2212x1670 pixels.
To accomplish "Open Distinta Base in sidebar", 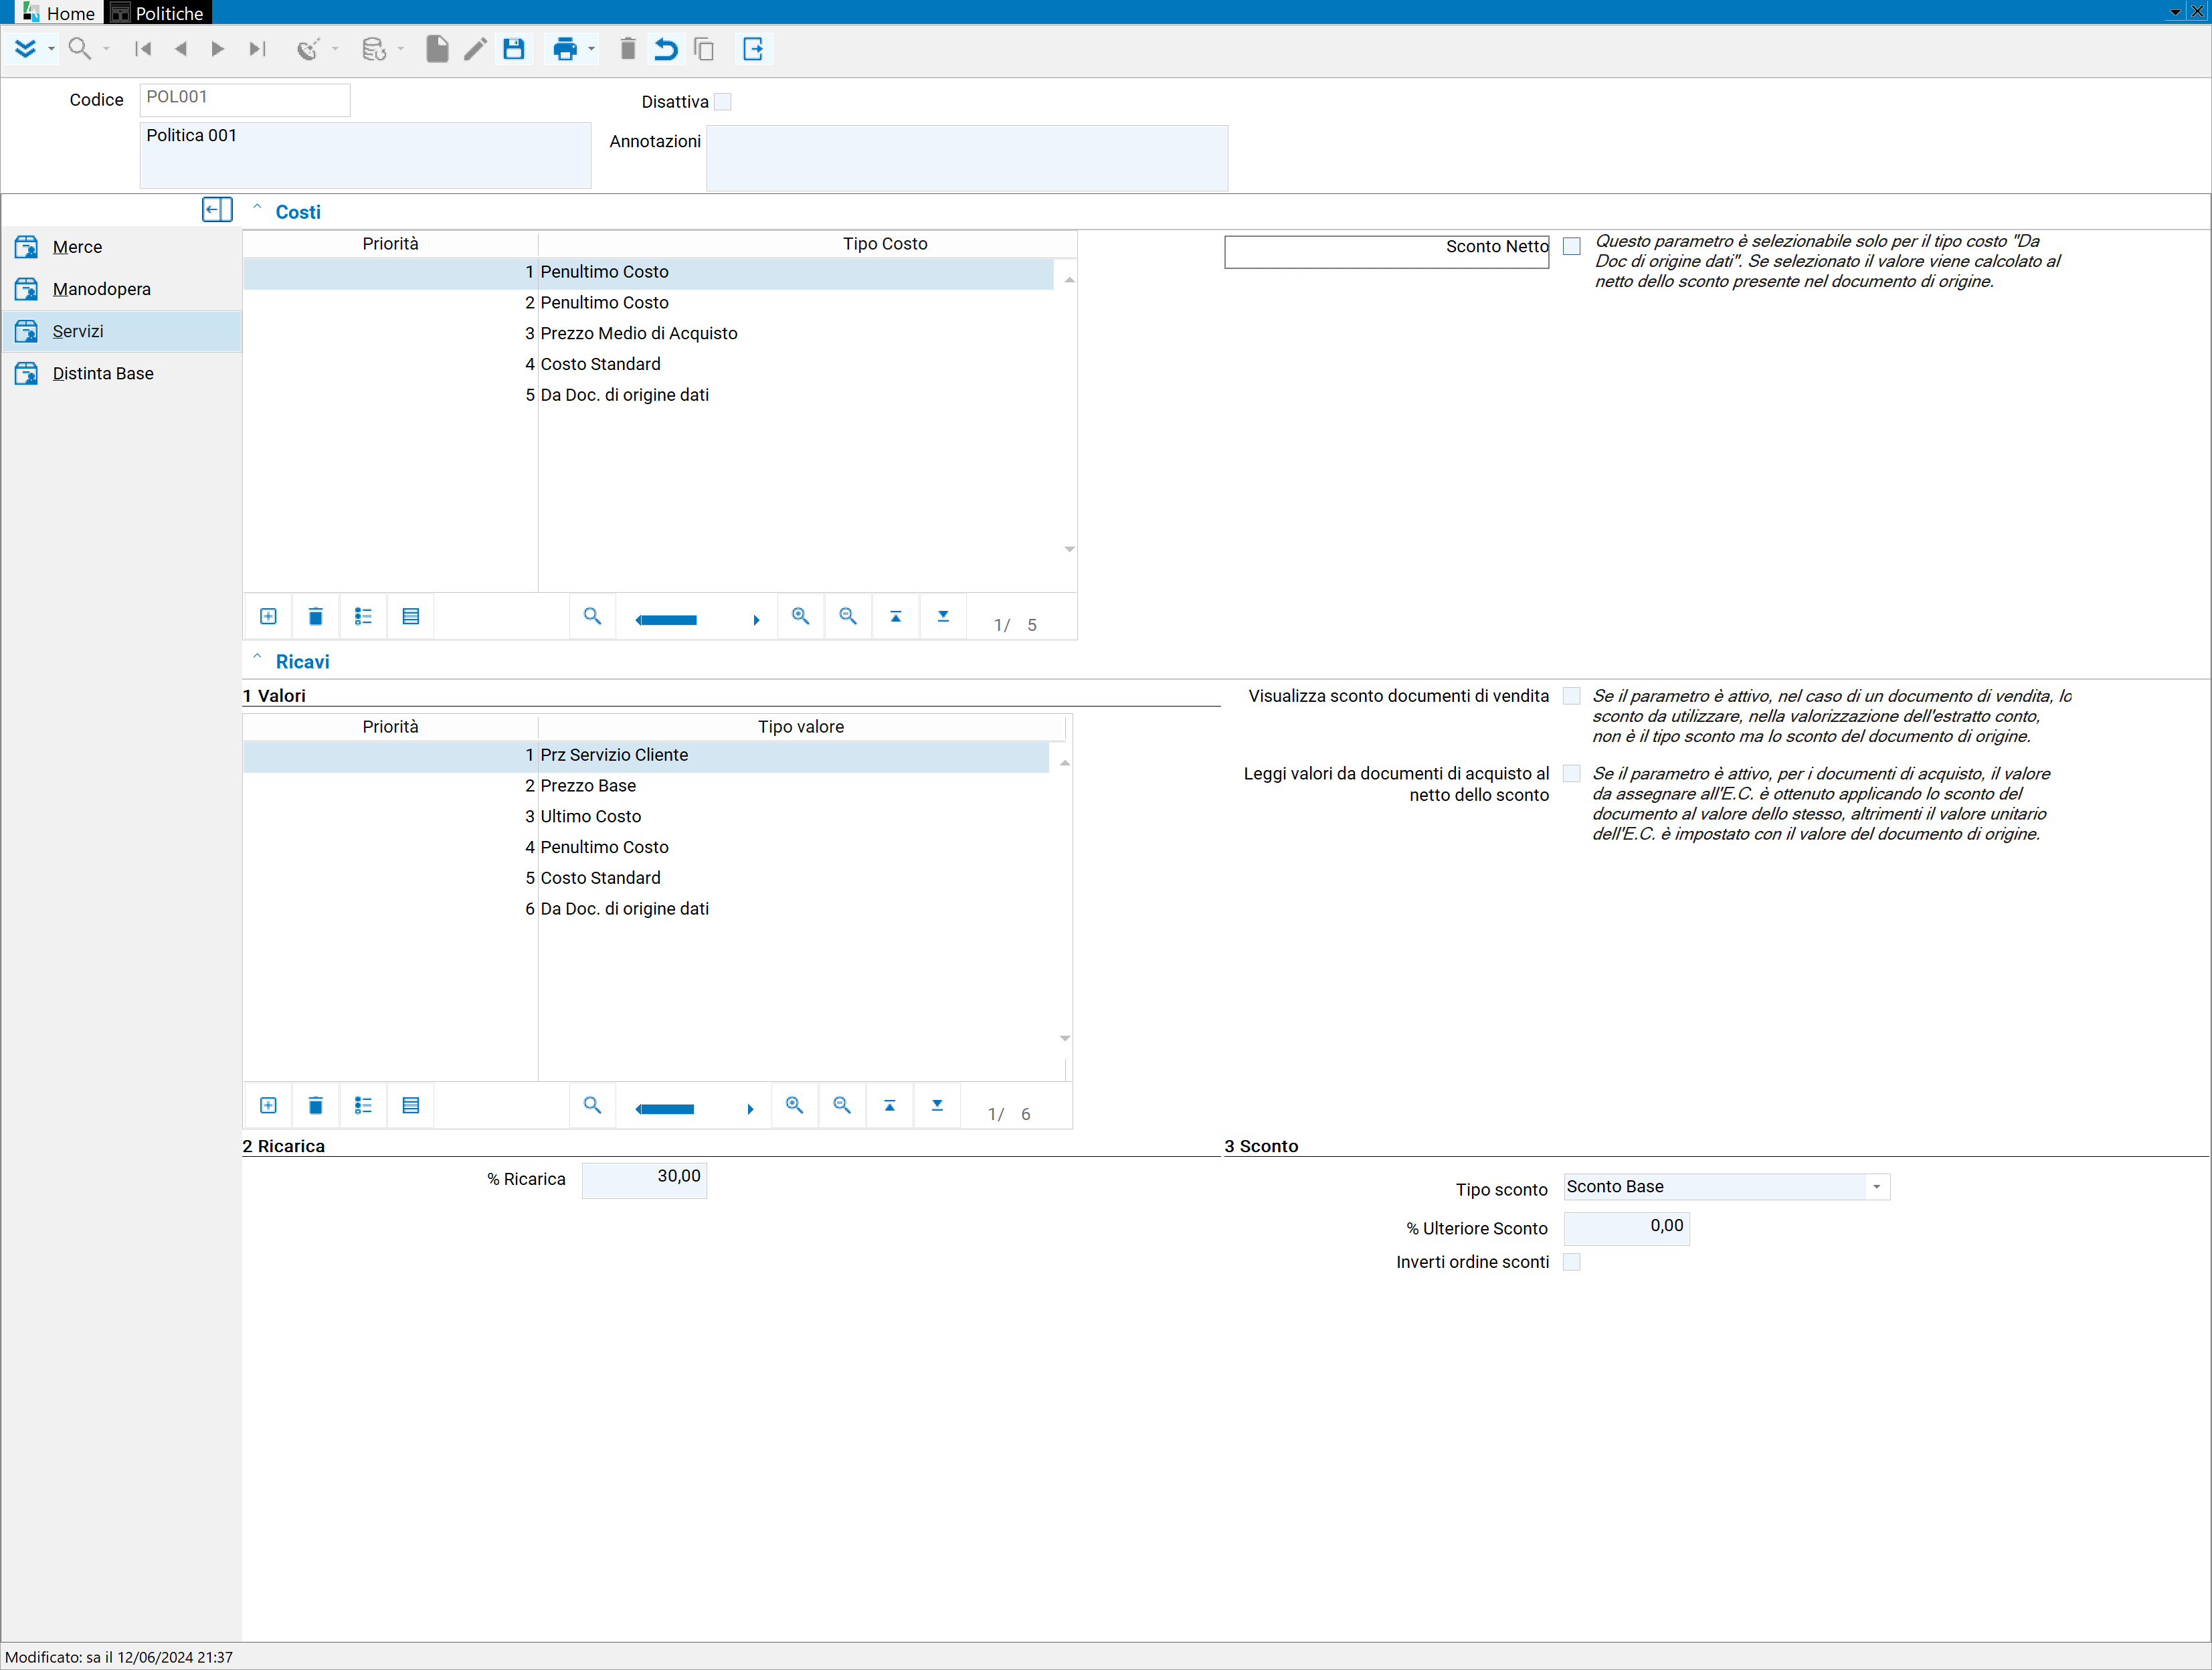I will [122, 373].
